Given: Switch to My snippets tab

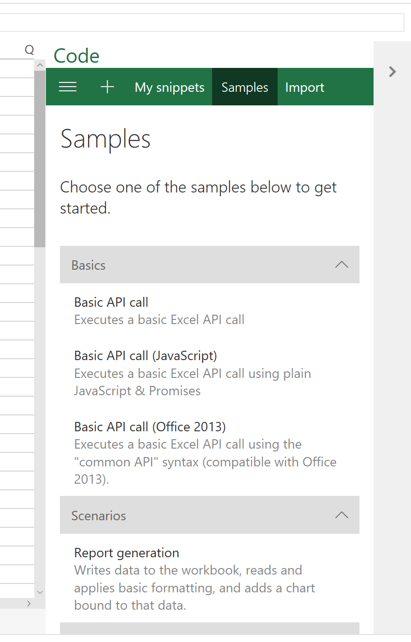Looking at the screenshot, I should point(169,87).
